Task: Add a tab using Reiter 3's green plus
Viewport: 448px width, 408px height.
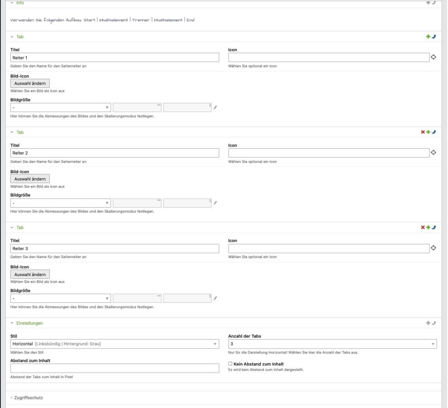Action: (429, 227)
